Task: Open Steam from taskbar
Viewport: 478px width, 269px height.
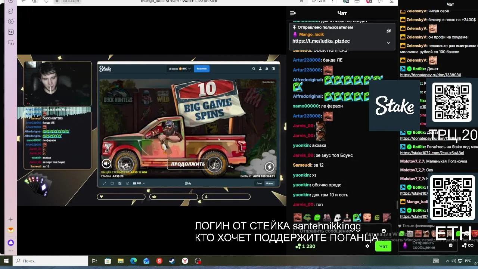Action: [172, 261]
